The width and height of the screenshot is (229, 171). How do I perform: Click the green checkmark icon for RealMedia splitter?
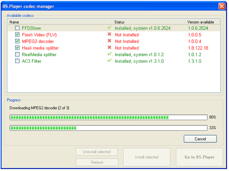[109, 54]
